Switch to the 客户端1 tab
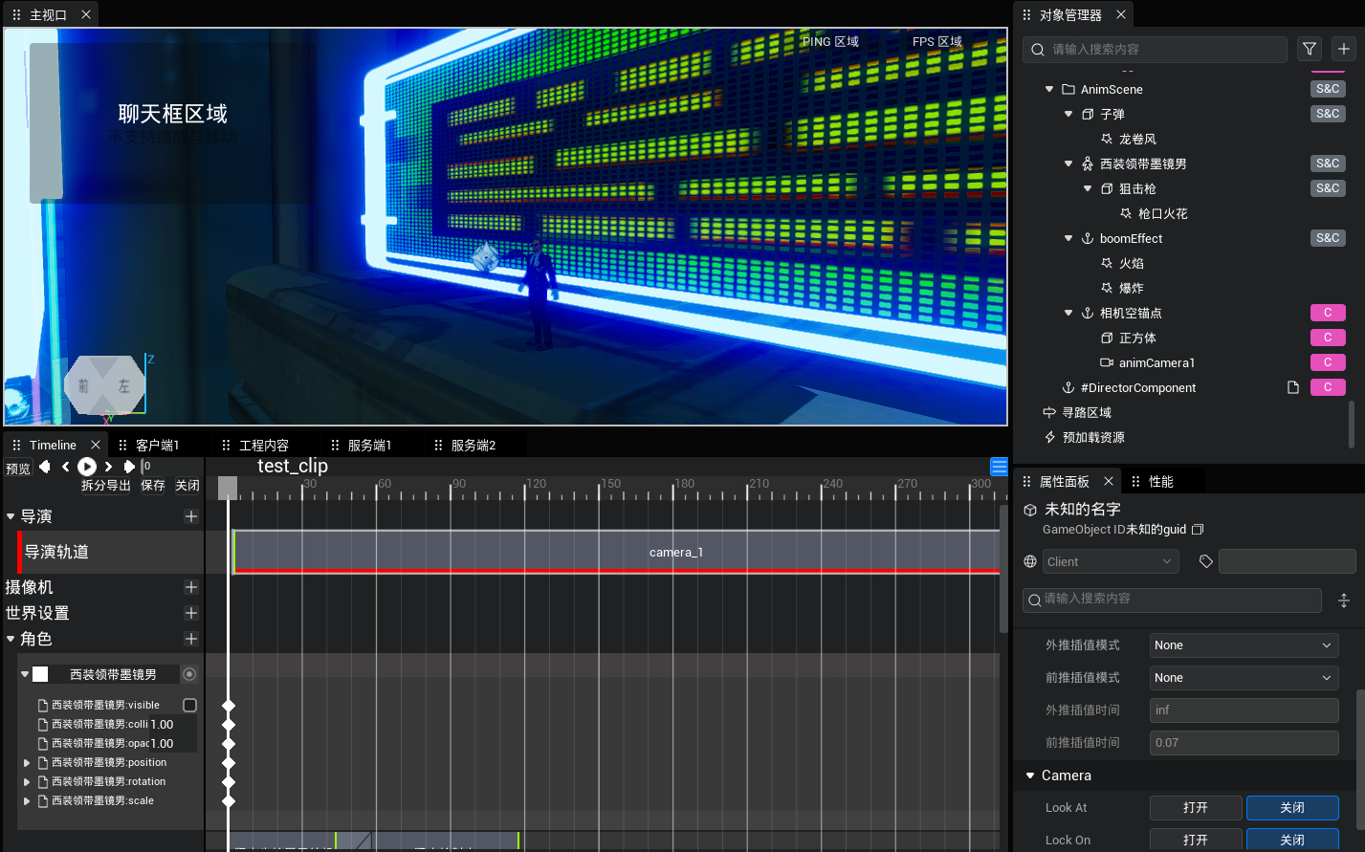The image size is (1365, 852). click(x=157, y=445)
